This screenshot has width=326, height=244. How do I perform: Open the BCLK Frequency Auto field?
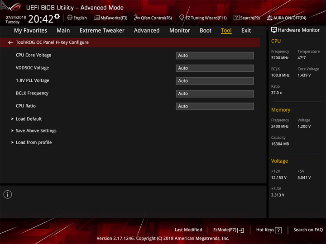pyautogui.click(x=215, y=94)
